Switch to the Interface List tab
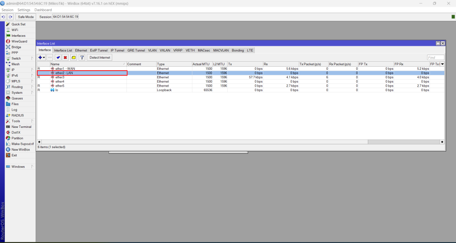 63,51
